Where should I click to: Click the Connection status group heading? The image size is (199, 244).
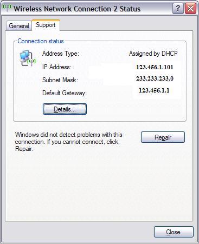(41, 41)
